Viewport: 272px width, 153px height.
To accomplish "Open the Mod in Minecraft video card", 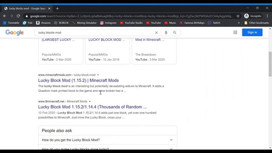I will coord(154,51).
